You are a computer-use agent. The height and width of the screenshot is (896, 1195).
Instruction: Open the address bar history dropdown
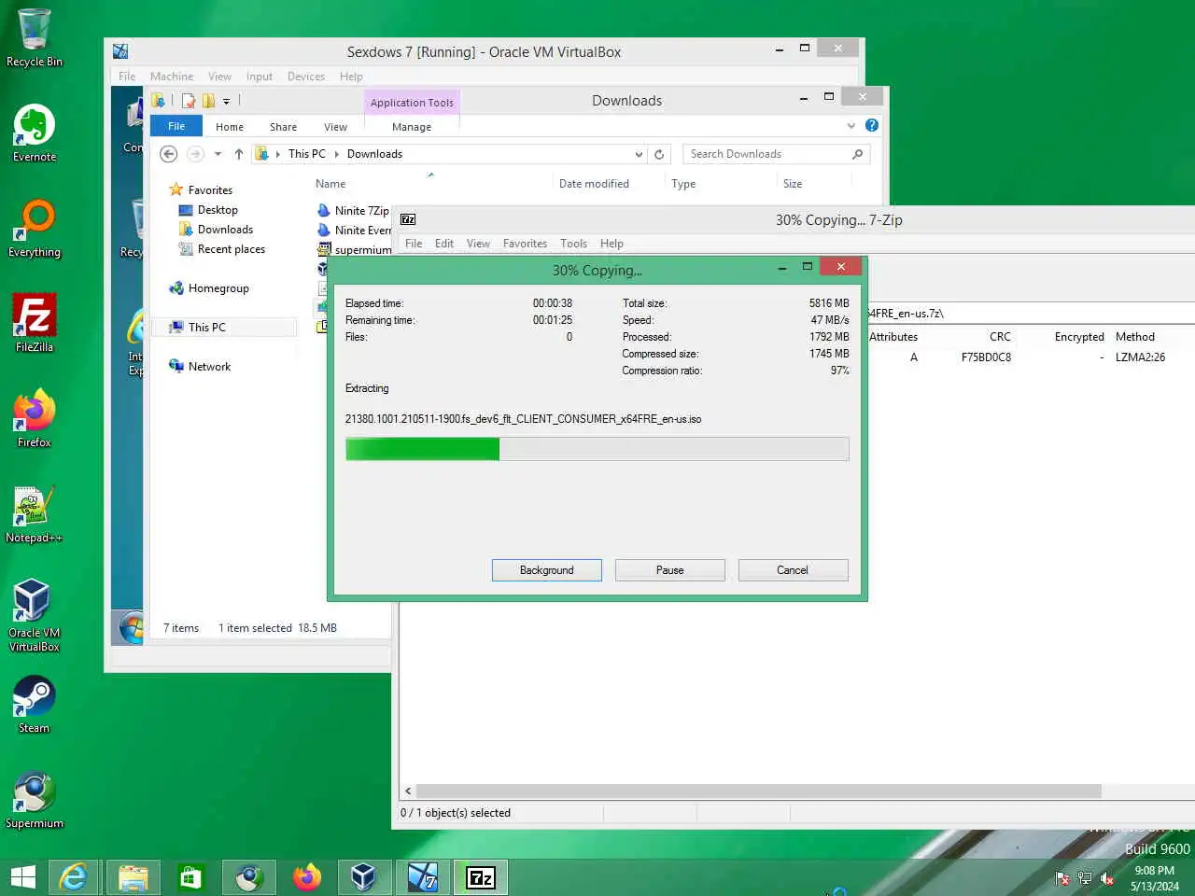pyautogui.click(x=639, y=154)
